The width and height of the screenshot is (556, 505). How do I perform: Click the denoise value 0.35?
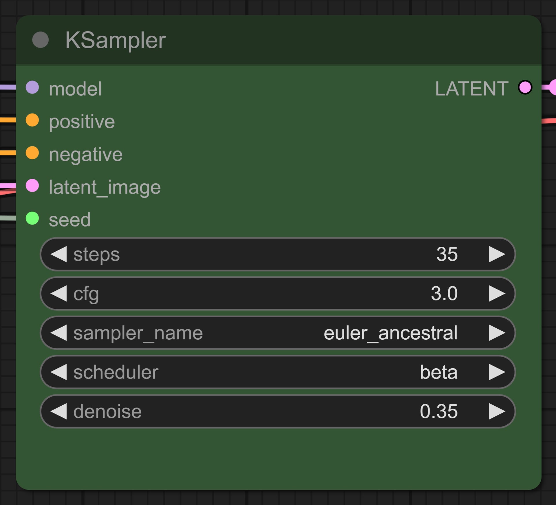439,411
